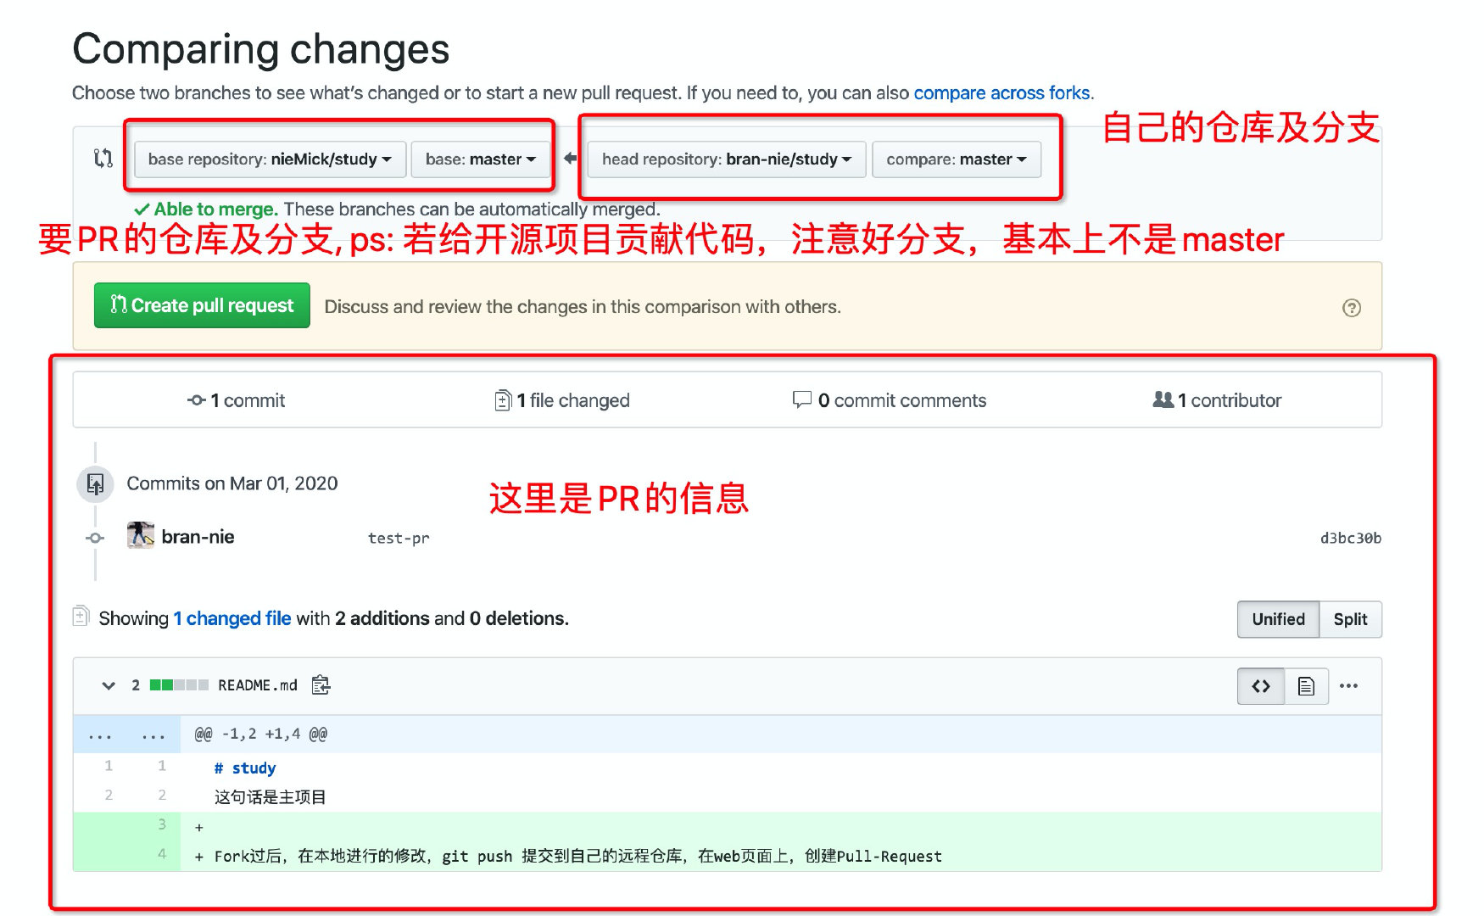Click the added line starting with Fork过后
This screenshot has height=916, width=1484.
tap(728, 856)
